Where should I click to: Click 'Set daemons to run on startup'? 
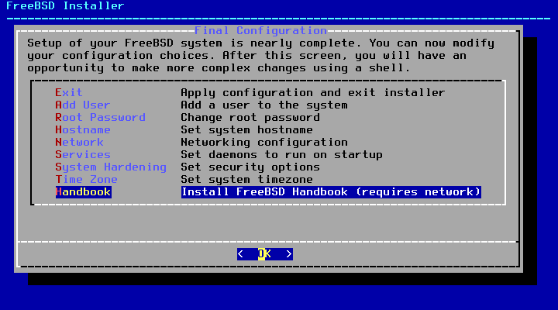pos(281,155)
